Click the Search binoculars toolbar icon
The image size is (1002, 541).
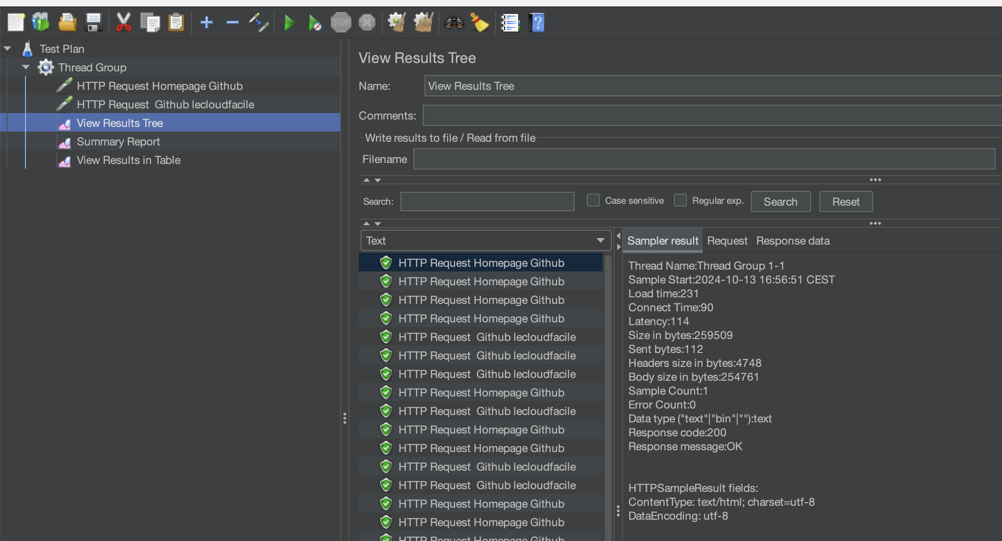tap(454, 22)
